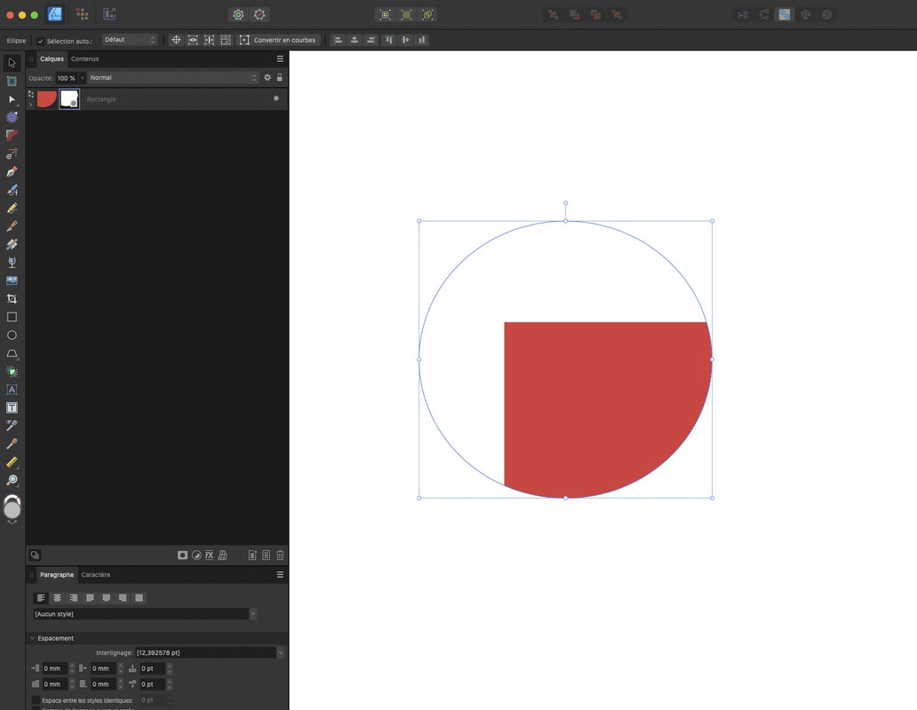The width and height of the screenshot is (917, 710).
Task: Select the Artistic Text tool
Action: (x=12, y=390)
